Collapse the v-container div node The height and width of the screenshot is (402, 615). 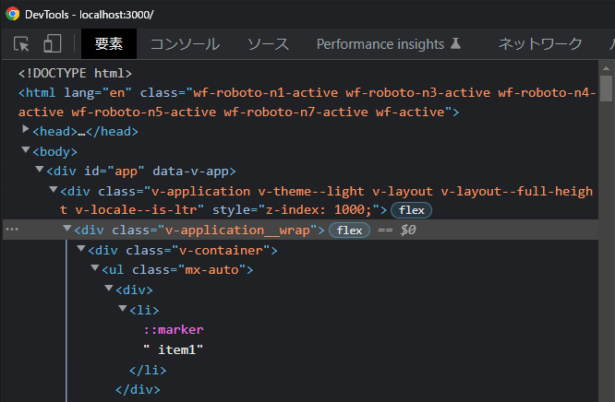click(x=81, y=248)
